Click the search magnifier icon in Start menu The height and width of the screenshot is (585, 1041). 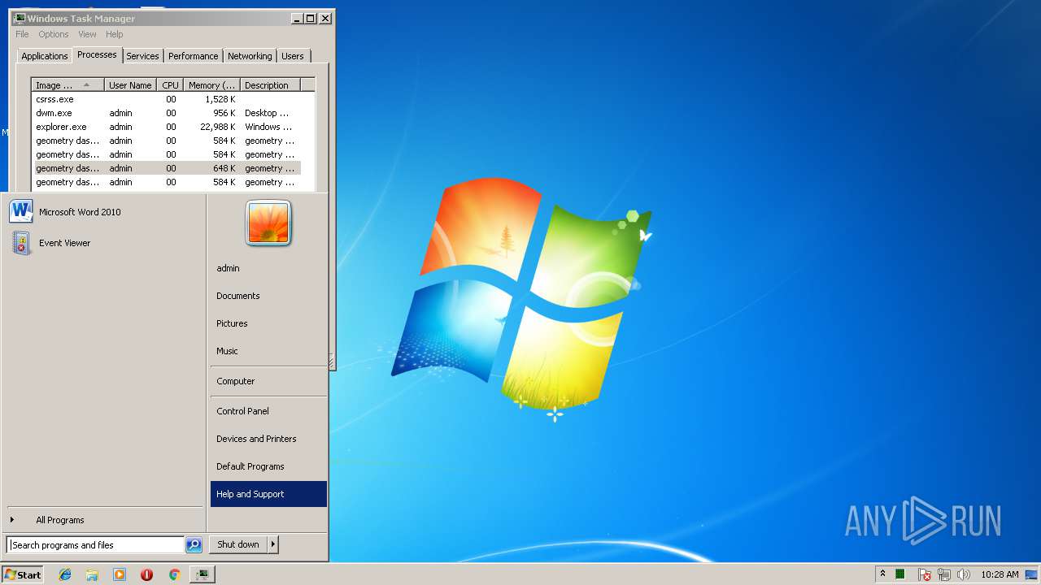click(194, 545)
